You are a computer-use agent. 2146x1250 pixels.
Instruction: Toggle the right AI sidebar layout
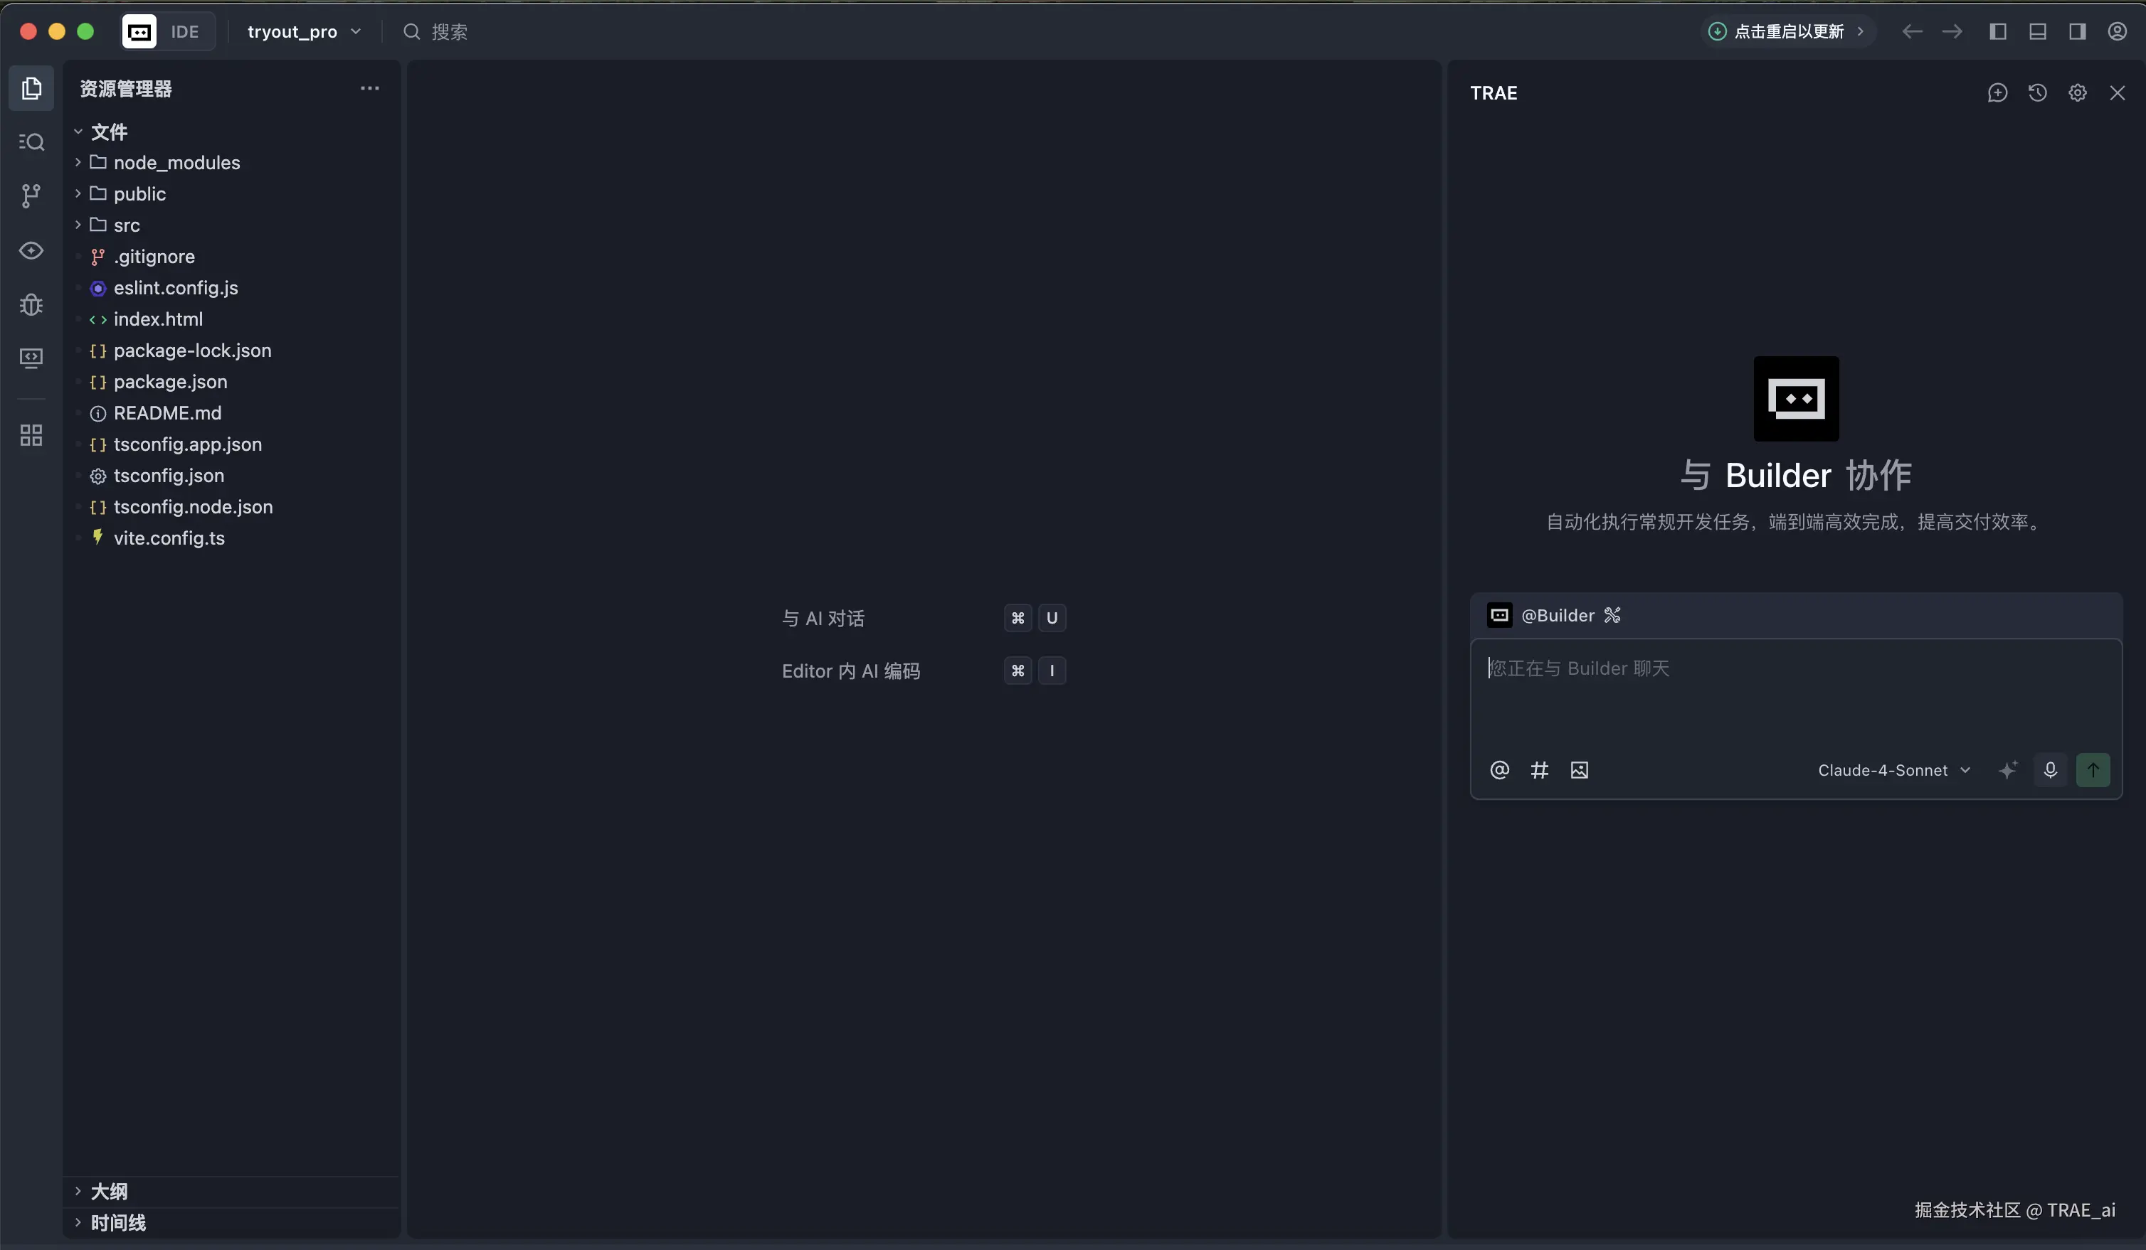click(x=2077, y=31)
